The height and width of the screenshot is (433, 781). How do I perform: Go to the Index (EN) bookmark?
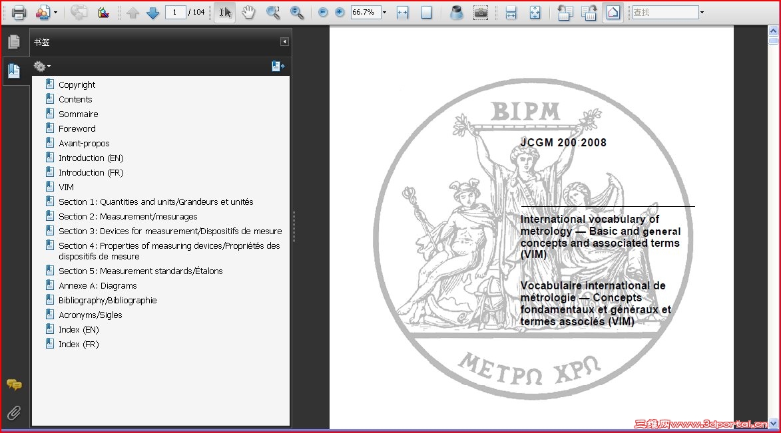tap(79, 329)
